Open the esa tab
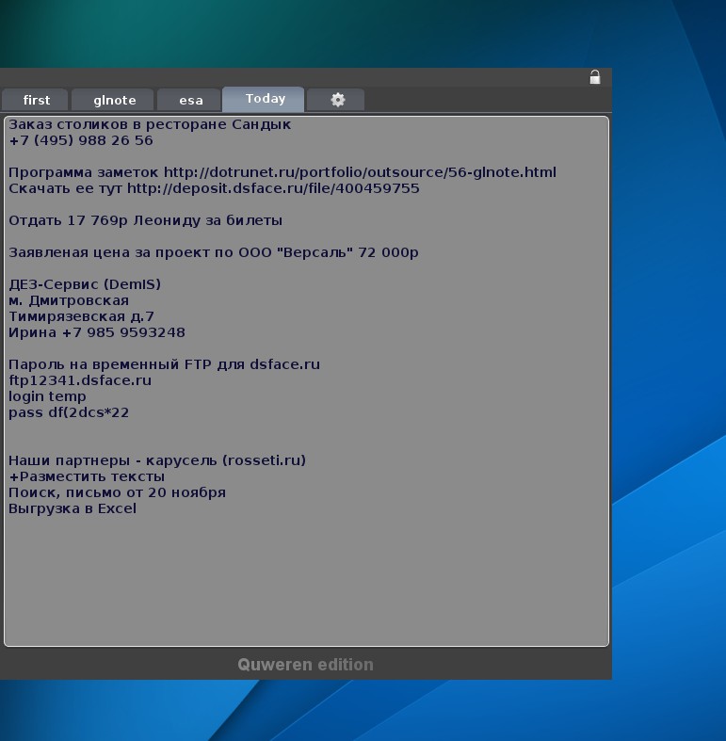 tap(188, 100)
